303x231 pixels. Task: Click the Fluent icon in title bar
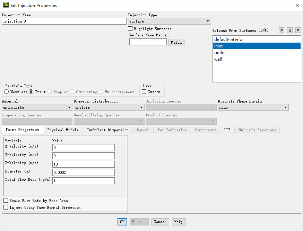pos(6,5)
